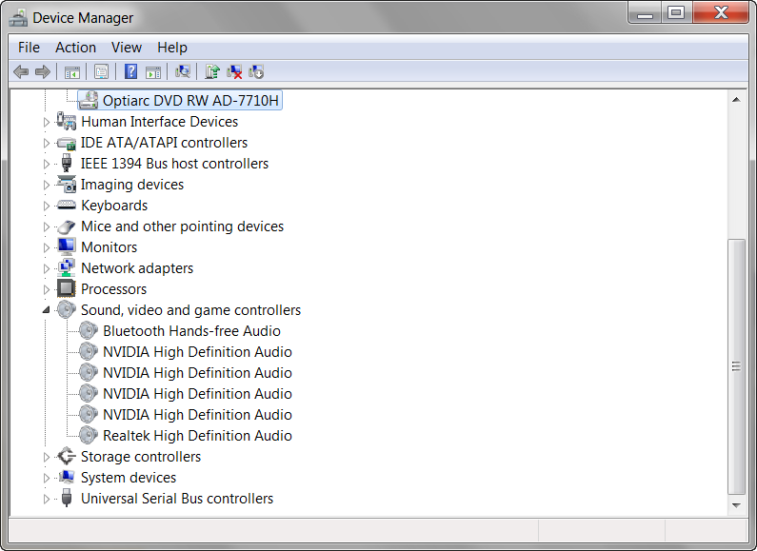Toggle Show/Hide Console Tree toolbar icon
Screen dimensions: 757x551
(72, 72)
